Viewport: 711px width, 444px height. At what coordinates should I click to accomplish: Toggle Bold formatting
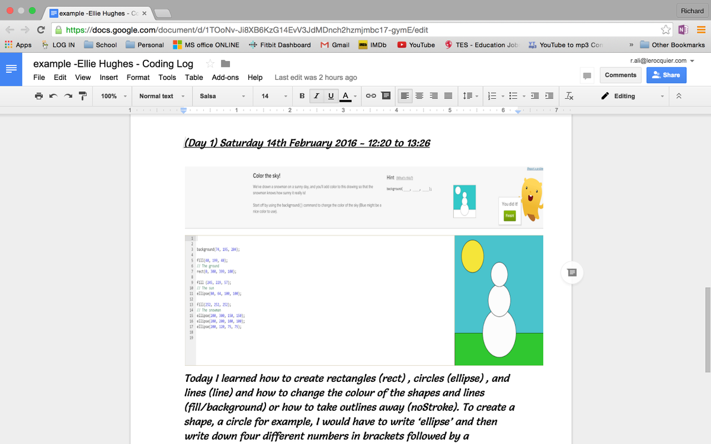click(302, 96)
